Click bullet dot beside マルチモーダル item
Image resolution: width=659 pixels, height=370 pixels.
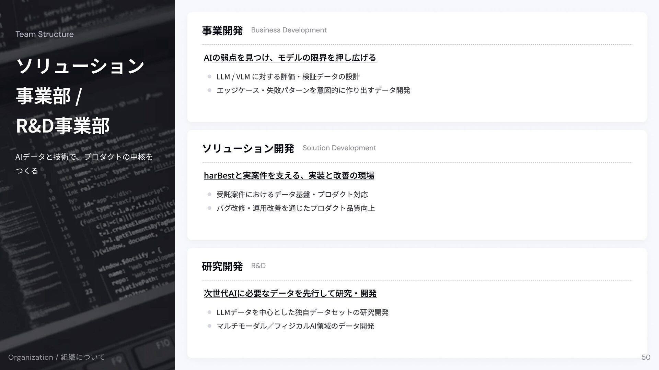coord(209,326)
